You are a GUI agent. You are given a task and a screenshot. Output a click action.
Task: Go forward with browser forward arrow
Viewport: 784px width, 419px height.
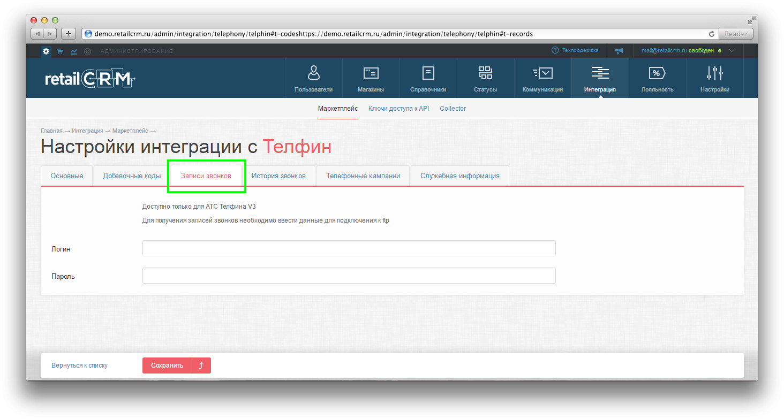50,34
